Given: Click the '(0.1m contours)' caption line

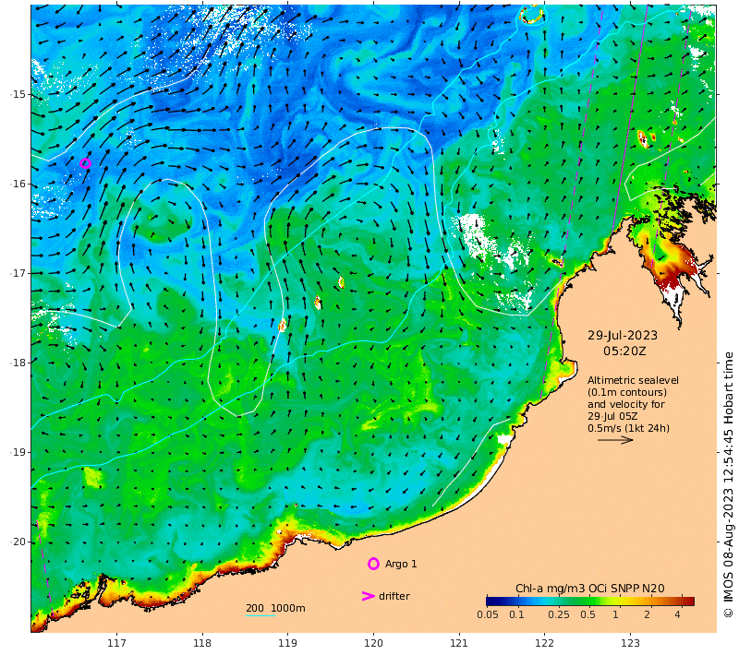Looking at the screenshot, I should tap(627, 392).
